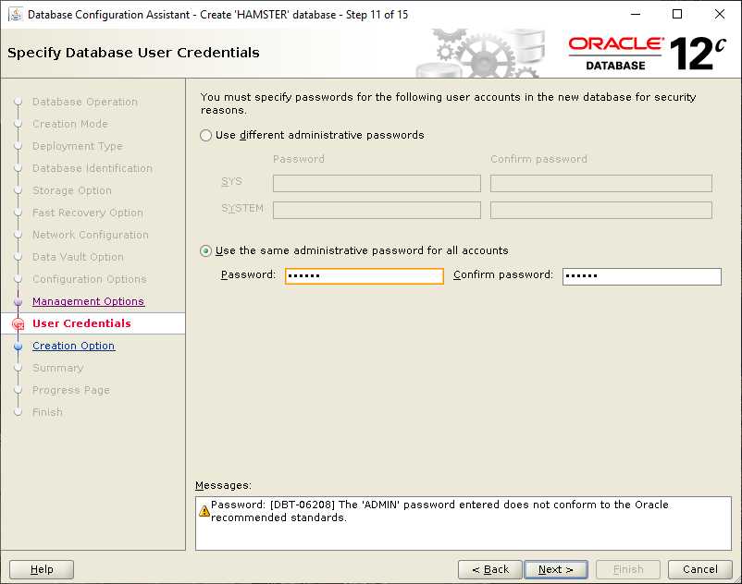Select 'Use the same administrative password' radio button

(205, 251)
